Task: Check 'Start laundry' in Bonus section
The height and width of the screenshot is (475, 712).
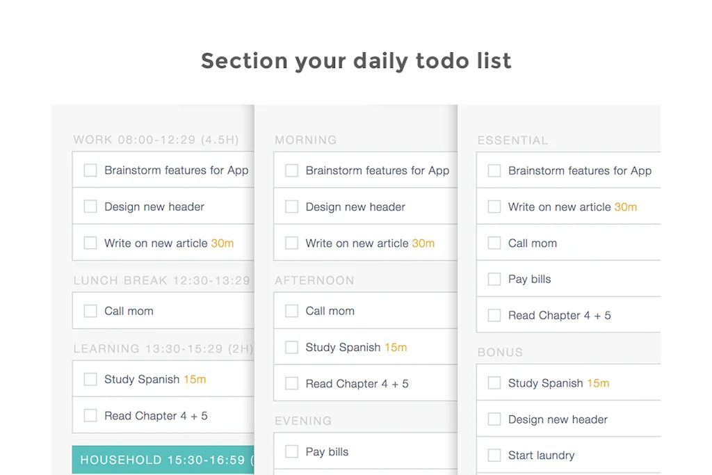Action: [x=494, y=456]
